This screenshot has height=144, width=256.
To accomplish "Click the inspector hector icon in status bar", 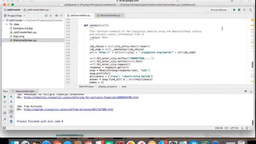I will click(247, 128).
